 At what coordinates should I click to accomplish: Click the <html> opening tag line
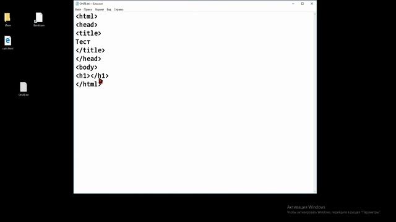(x=87, y=17)
